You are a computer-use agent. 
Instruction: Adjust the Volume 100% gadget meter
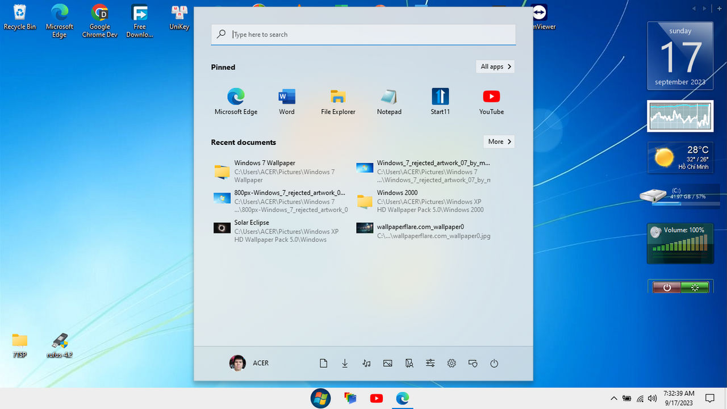coord(680,244)
